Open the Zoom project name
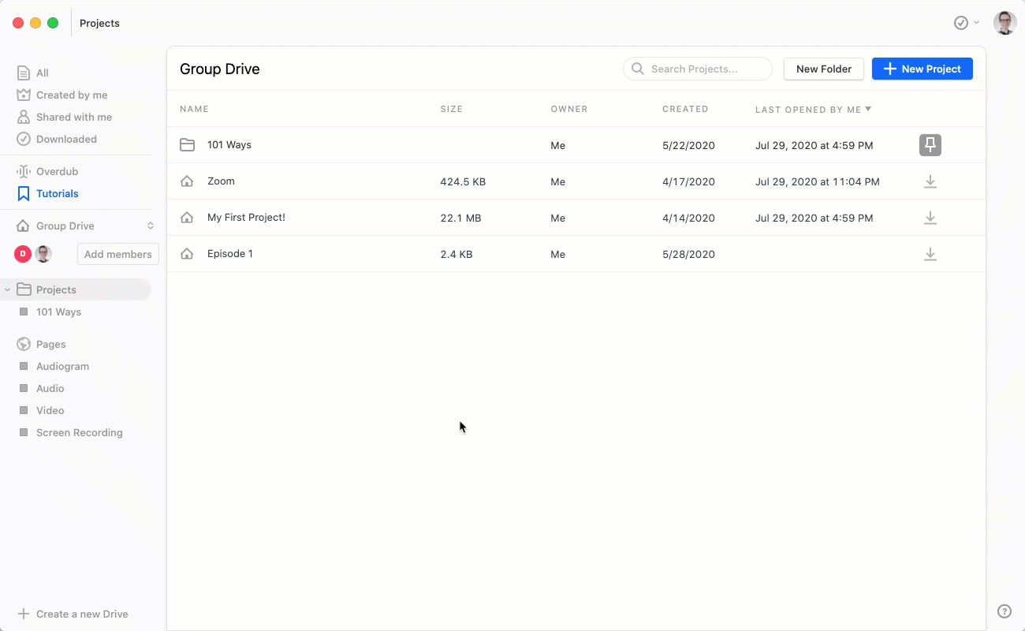 click(221, 181)
